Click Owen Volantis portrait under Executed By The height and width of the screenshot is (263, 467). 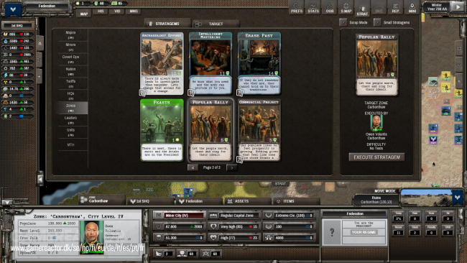(x=376, y=123)
